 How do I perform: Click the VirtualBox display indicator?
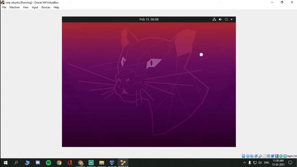[x=268, y=156]
